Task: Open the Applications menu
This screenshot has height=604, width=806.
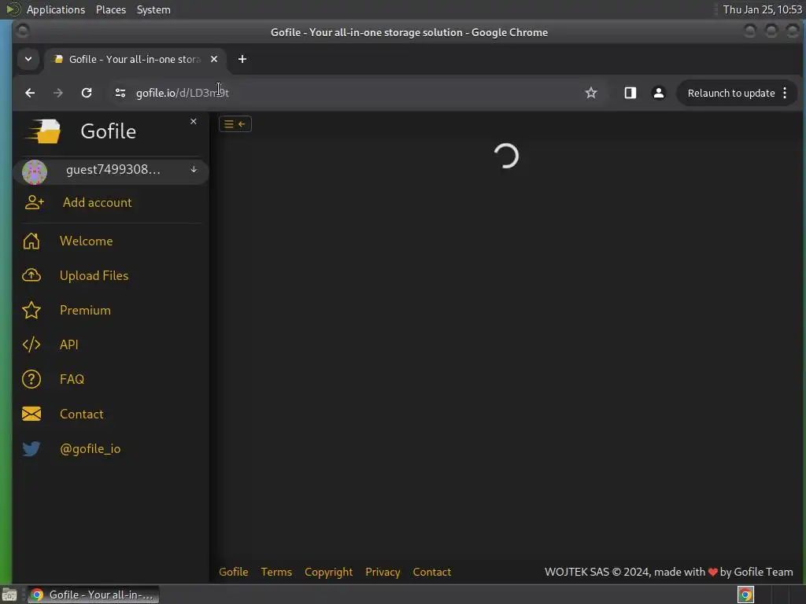Action: [56, 9]
